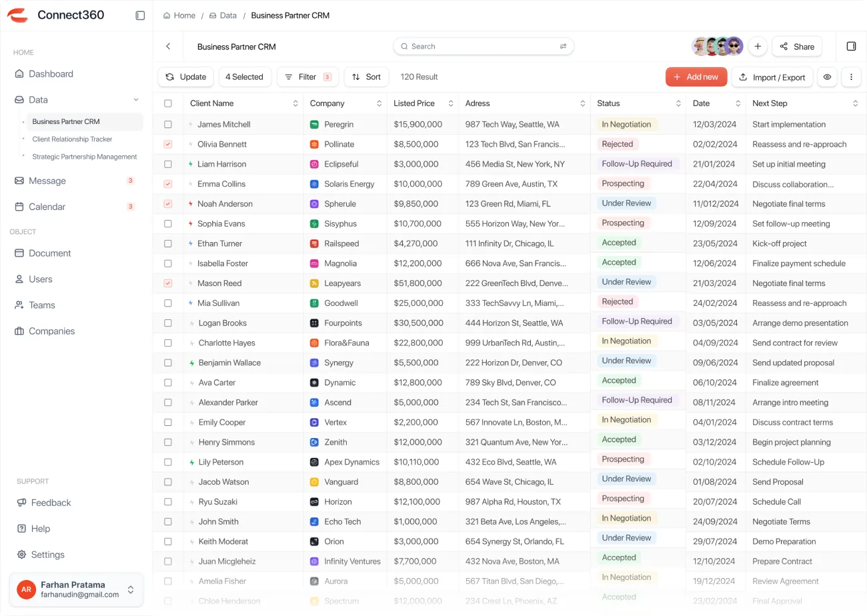Uncheck the Mason Reed row checkbox
Viewport: 867px width, 616px height.
168,283
